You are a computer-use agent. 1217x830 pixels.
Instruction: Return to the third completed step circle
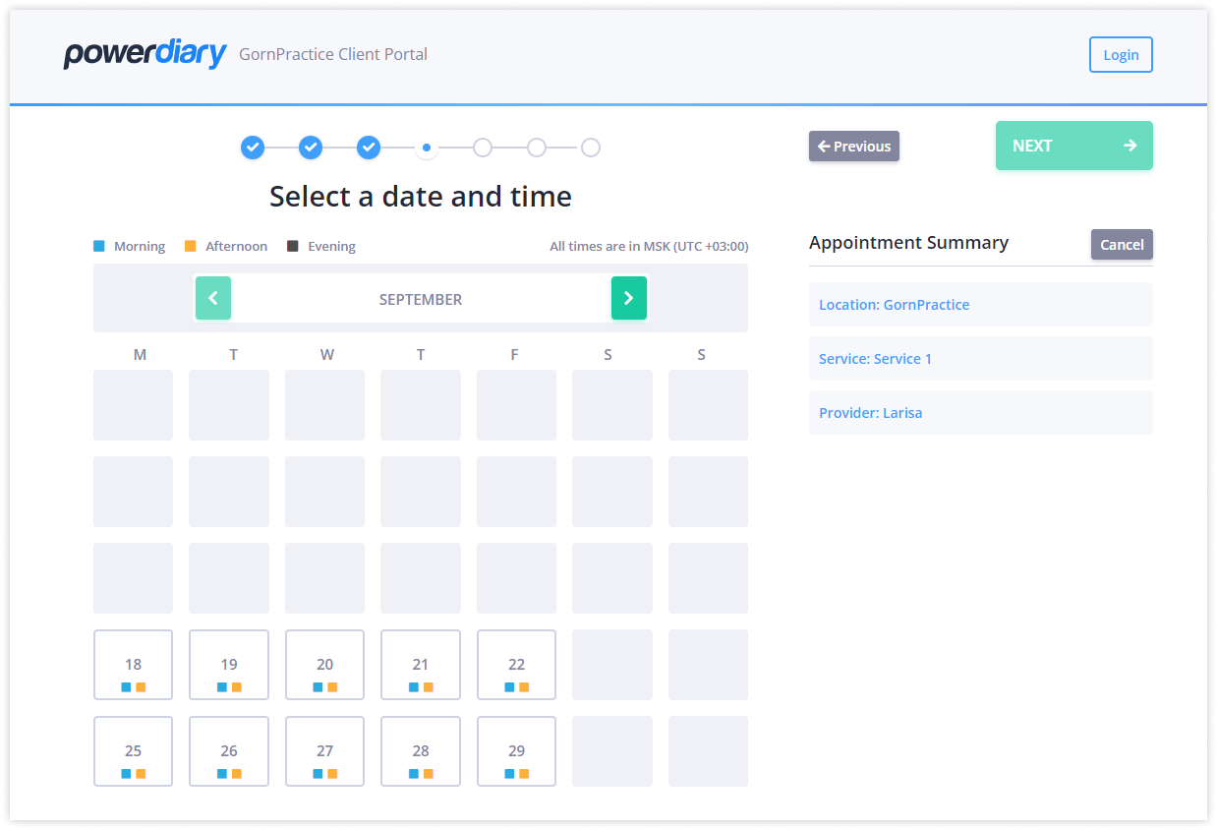(369, 148)
